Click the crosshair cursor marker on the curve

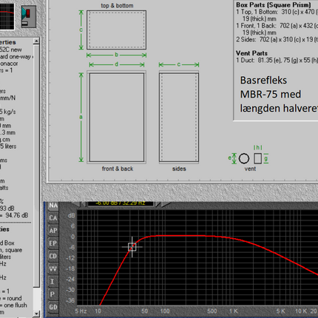coord(132,247)
